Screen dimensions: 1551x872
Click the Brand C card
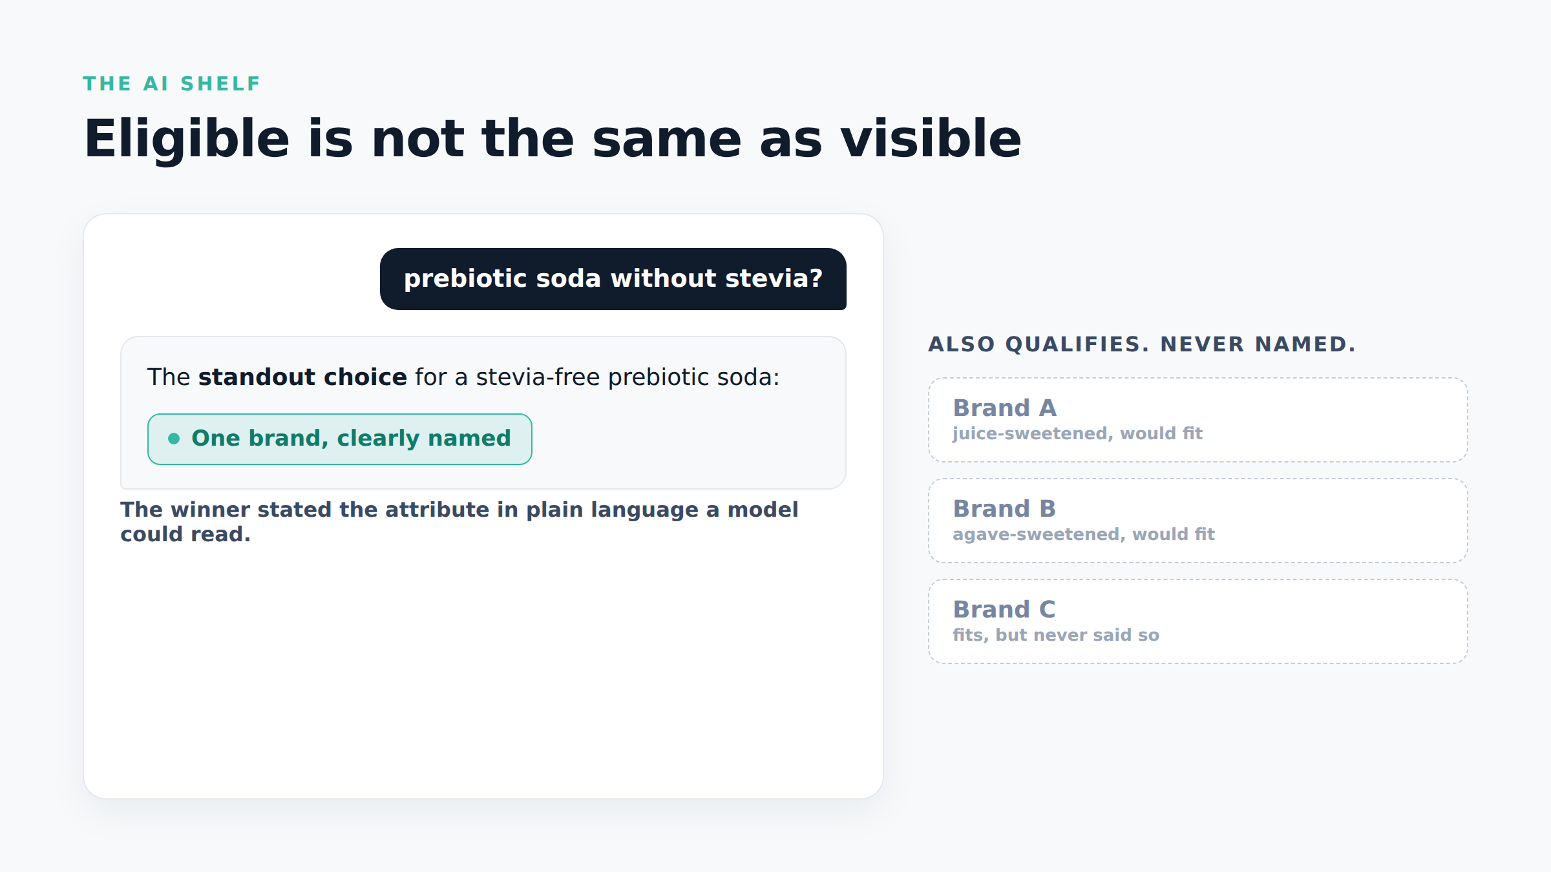coord(1198,621)
